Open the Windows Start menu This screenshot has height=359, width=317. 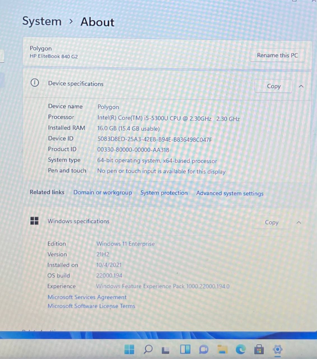coord(129,349)
